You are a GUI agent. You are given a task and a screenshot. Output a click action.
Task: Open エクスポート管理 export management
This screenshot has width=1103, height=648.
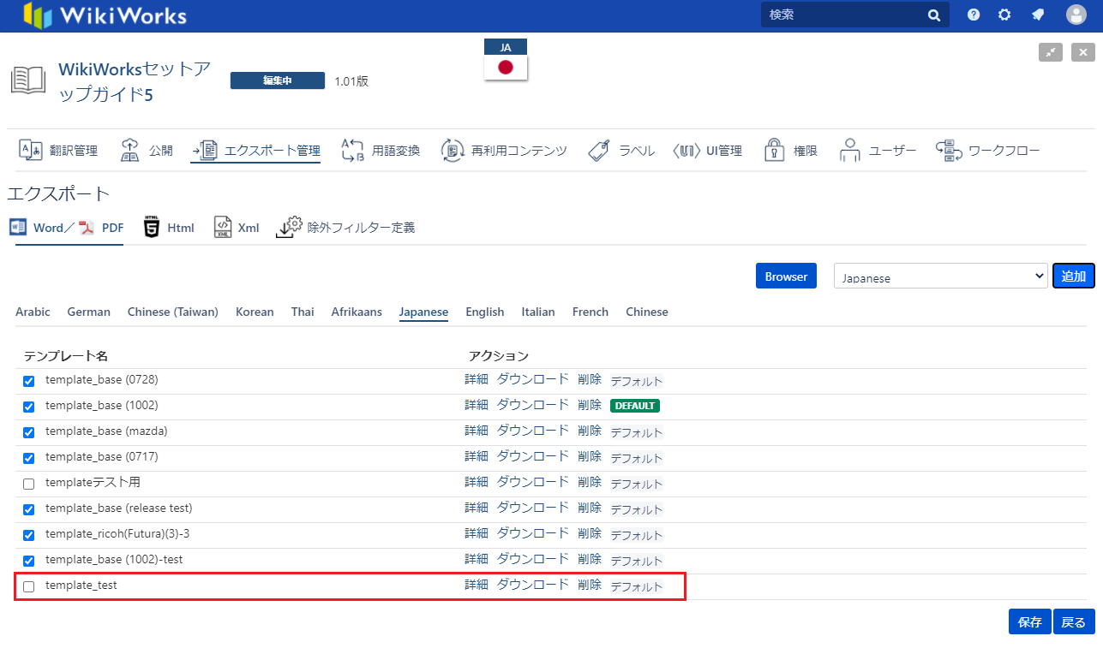pos(255,151)
